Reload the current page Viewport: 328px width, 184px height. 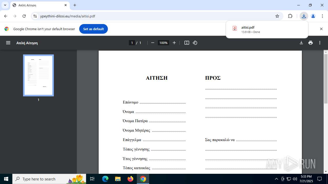click(24, 16)
